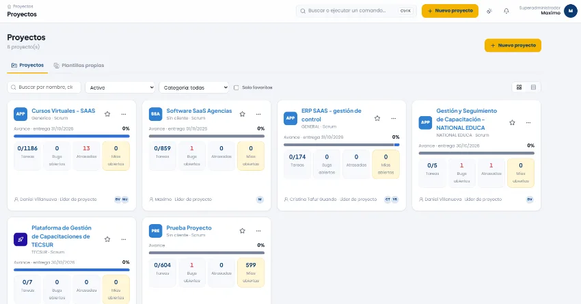Click APP icon of NATIONAL EDUCA project
This screenshot has width=581, height=304.
pos(425,122)
